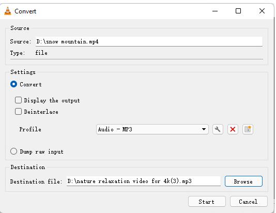Select Dump raw input option

pos(14,151)
